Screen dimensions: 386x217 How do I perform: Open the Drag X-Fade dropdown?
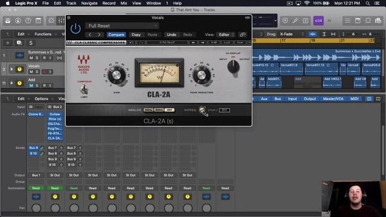292,34
